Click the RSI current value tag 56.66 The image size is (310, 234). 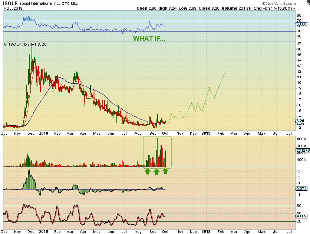click(x=301, y=24)
